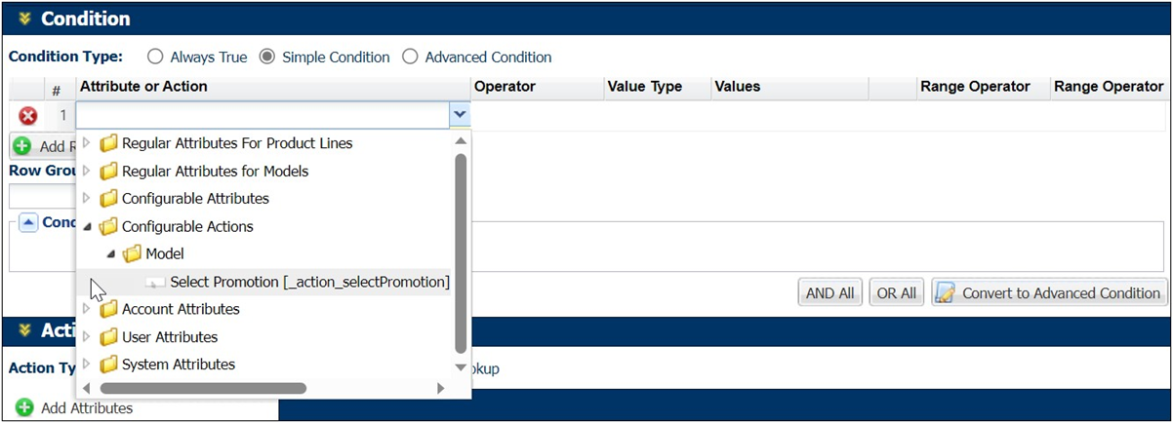Click the Configurable Actions folder icon

pyautogui.click(x=108, y=226)
